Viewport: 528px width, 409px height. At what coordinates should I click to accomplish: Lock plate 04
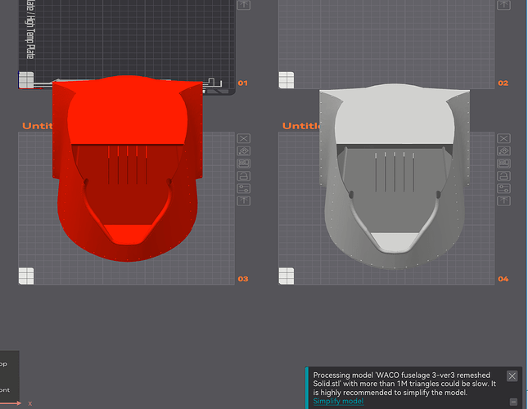pyautogui.click(x=503, y=176)
